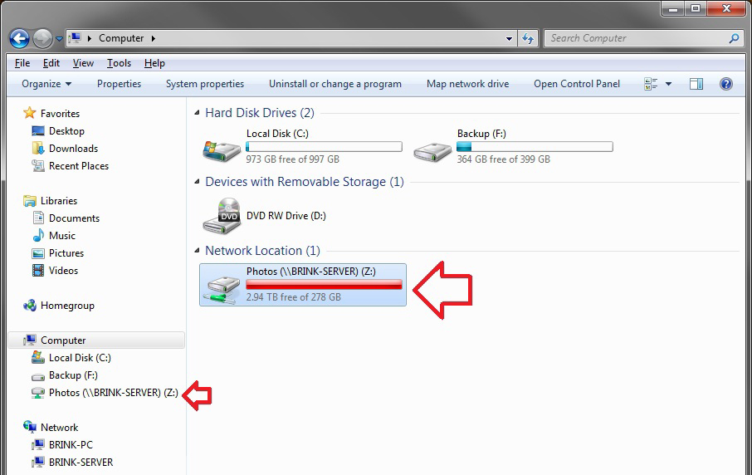Click the Change your view icon
Viewport: 752px width, 475px height.
click(x=651, y=84)
